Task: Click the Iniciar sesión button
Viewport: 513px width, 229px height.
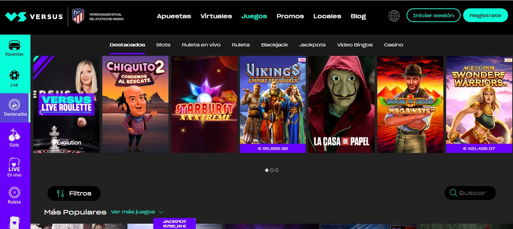Action: [x=433, y=16]
